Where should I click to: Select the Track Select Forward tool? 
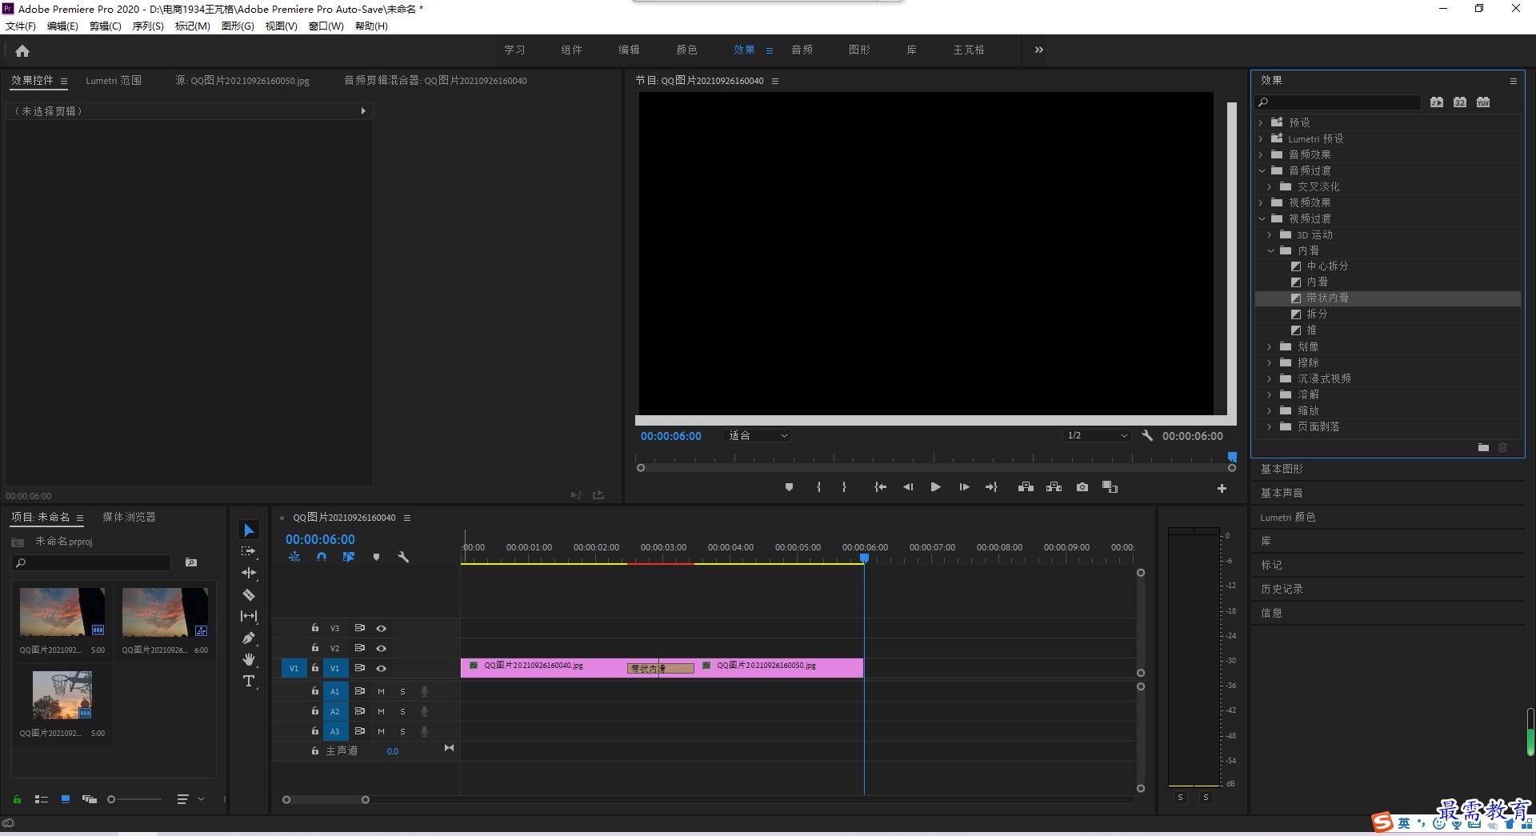pyautogui.click(x=249, y=551)
